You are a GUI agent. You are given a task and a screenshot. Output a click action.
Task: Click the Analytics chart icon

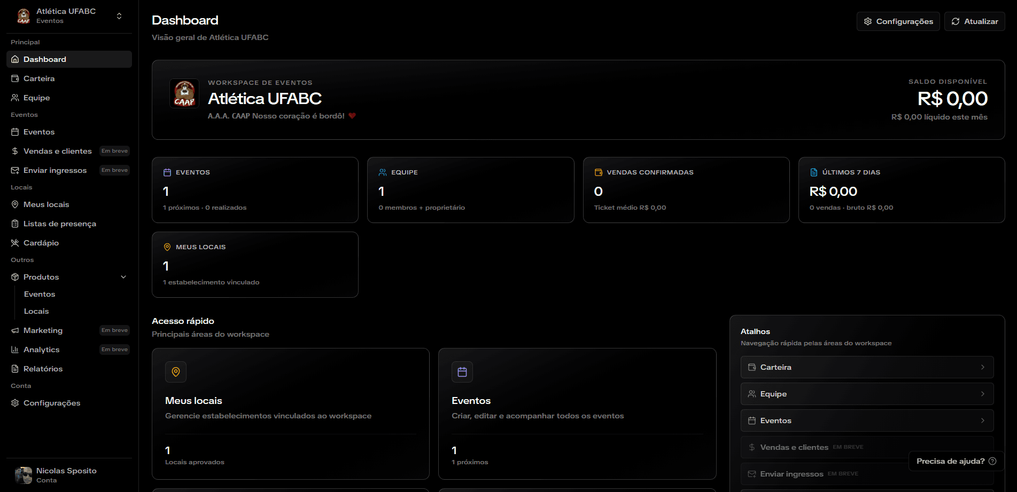click(x=15, y=350)
